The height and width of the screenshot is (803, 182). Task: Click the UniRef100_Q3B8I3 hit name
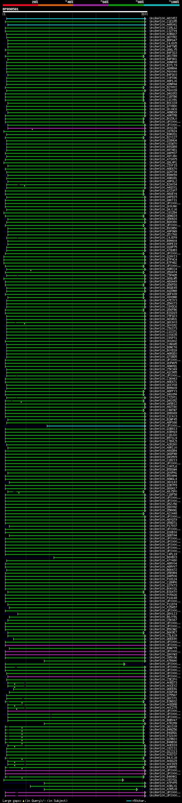(163, 429)
